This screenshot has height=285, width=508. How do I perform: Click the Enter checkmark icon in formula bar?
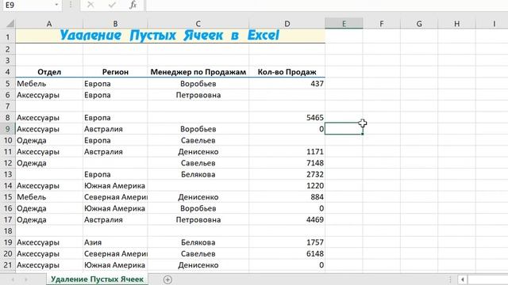click(x=112, y=5)
